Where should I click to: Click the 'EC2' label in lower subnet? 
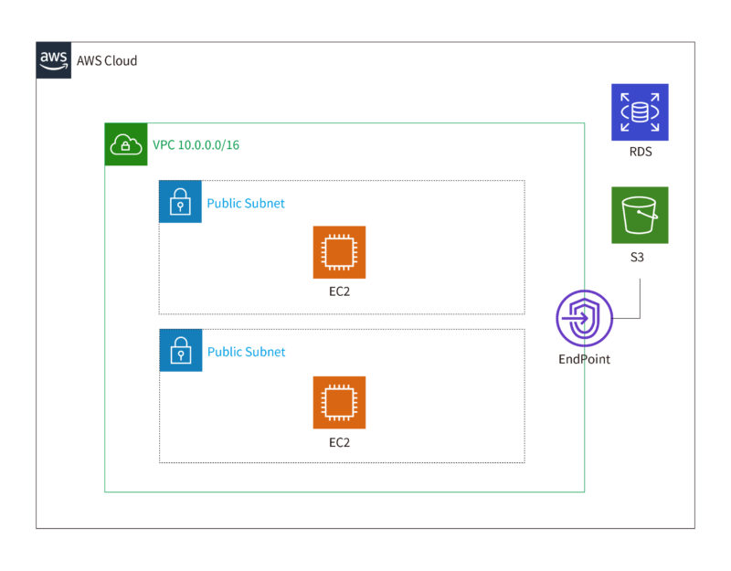339,442
